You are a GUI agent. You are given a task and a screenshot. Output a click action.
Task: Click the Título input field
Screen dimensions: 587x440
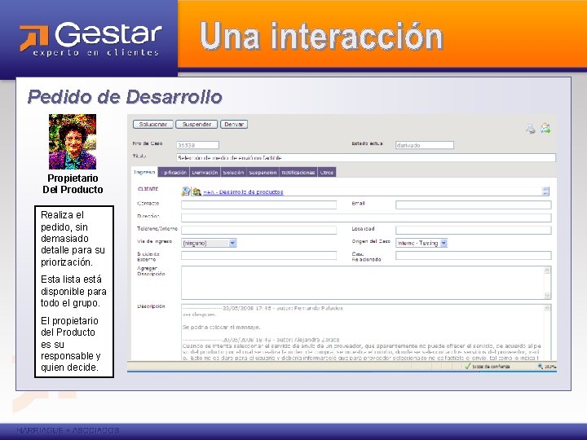tap(366, 157)
